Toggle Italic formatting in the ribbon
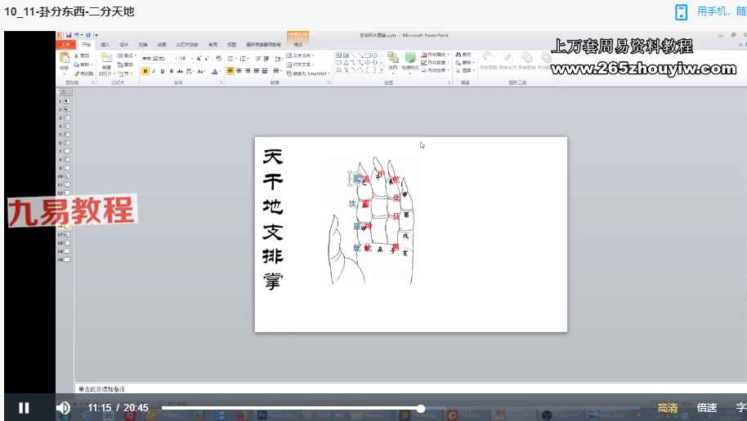Screen dimensions: 747x421 [x=154, y=71]
